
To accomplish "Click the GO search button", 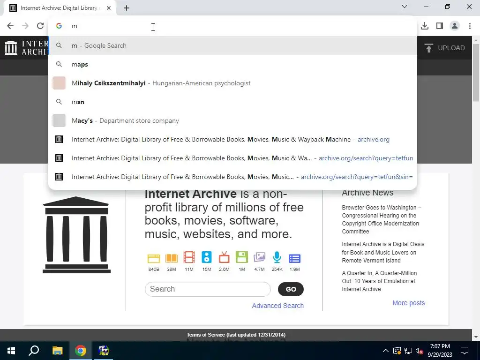I will click(291, 289).
